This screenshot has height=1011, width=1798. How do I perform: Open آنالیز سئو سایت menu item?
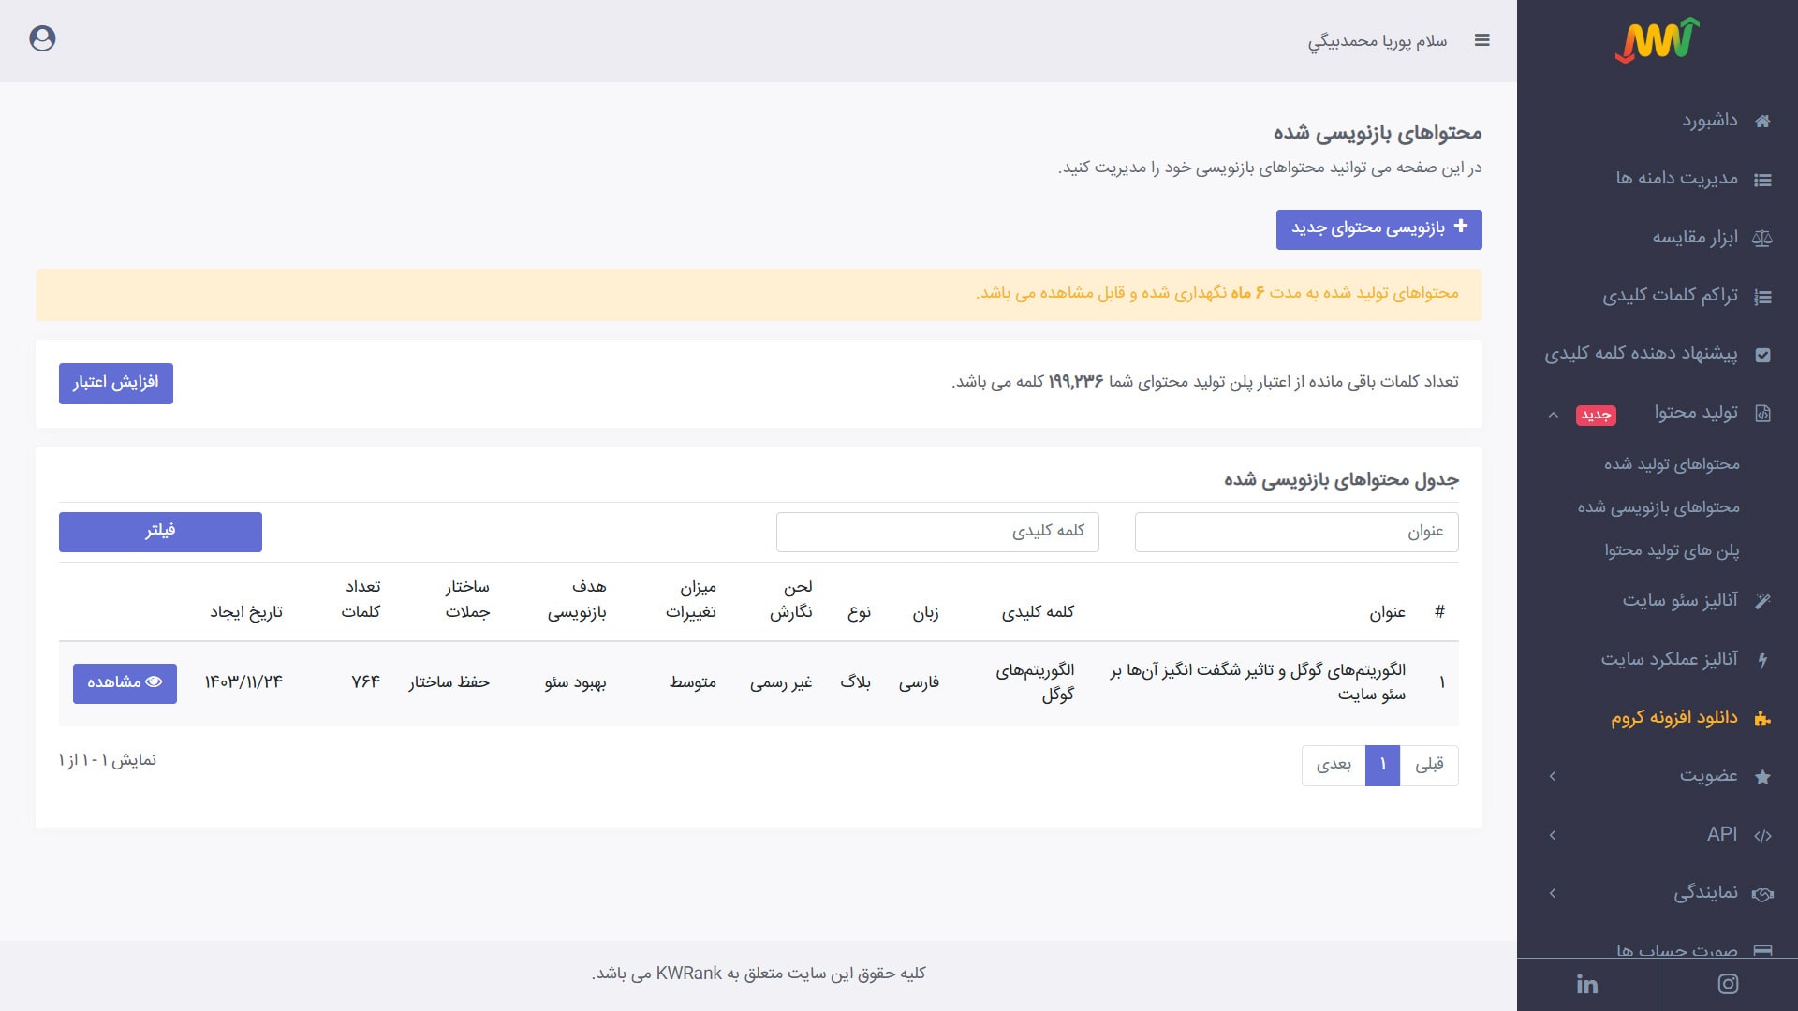tap(1680, 600)
